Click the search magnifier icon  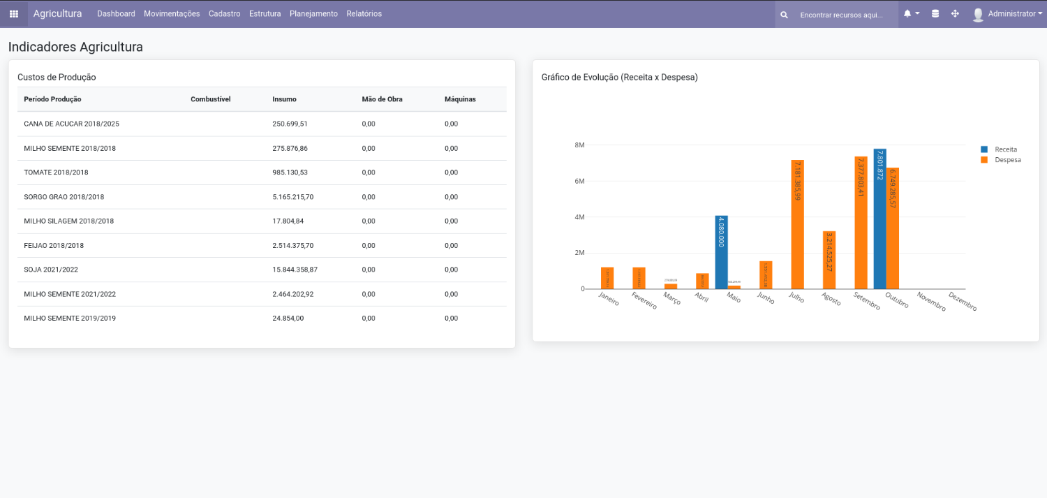point(785,15)
